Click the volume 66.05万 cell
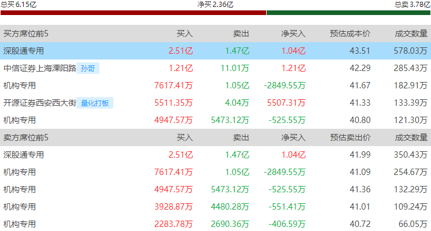This screenshot has height=231, width=431. [x=413, y=224]
